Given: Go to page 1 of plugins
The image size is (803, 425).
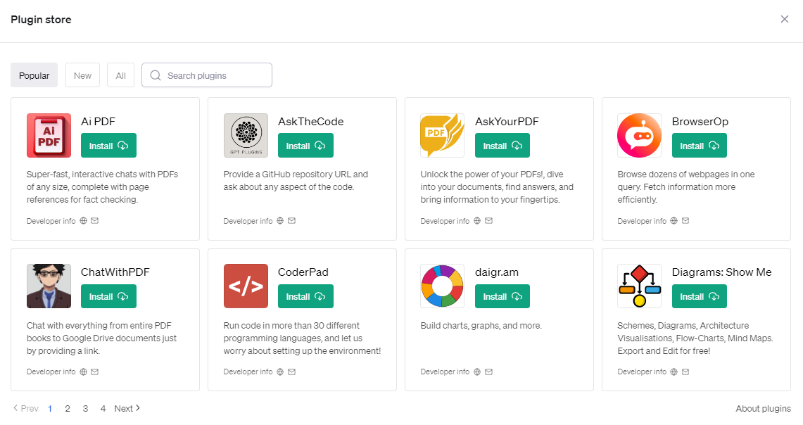Looking at the screenshot, I should [50, 408].
